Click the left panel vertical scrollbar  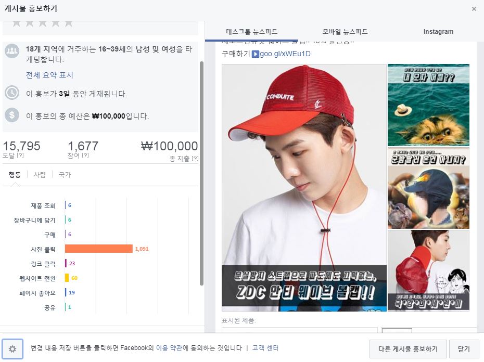coord(201,173)
